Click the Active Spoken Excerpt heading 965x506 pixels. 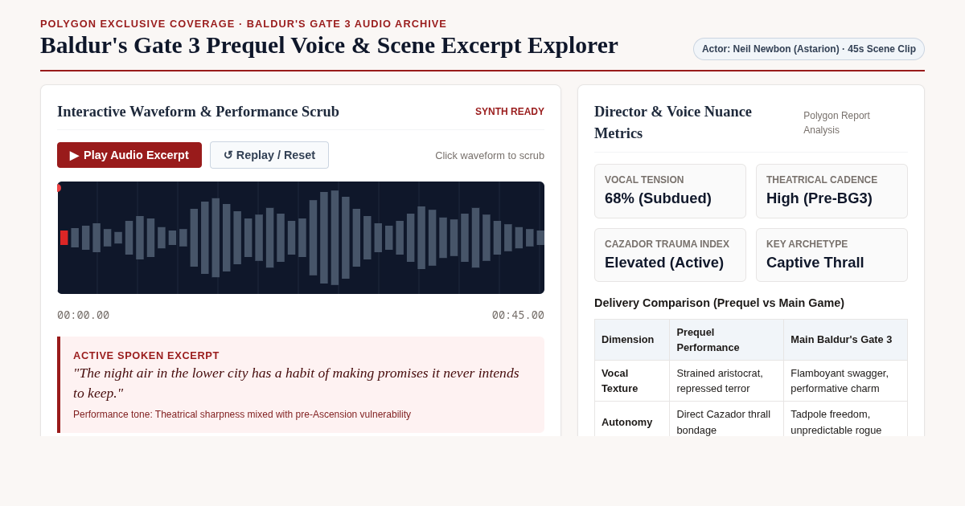(146, 355)
